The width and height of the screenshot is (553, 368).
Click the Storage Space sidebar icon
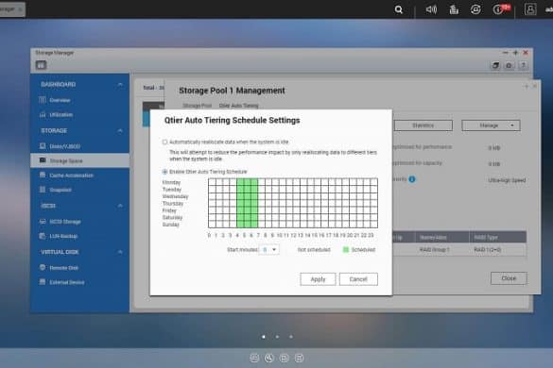[43, 160]
